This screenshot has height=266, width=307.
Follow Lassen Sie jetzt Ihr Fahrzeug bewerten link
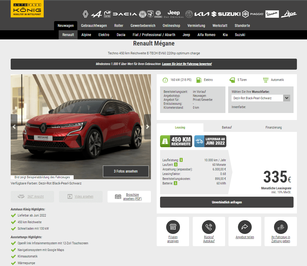click(187, 64)
